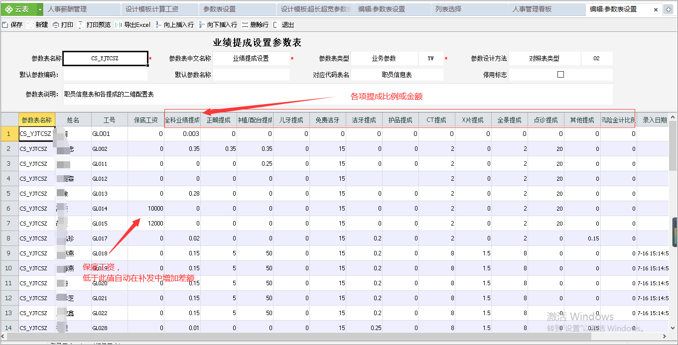Click the 参数表类型 field 业务参数
The width and height of the screenshot is (678, 345).
tap(384, 58)
